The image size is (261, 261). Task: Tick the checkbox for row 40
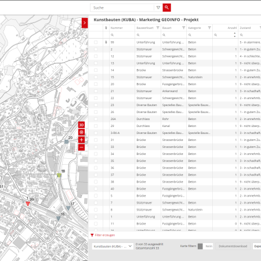(96, 188)
